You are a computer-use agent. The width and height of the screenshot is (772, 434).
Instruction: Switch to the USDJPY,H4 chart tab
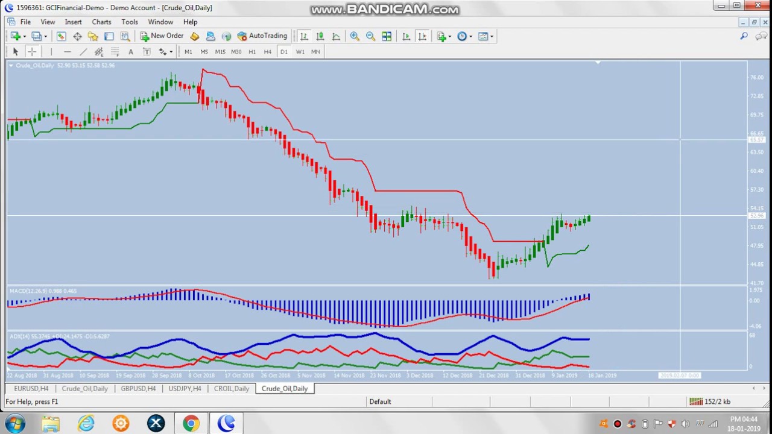click(185, 389)
